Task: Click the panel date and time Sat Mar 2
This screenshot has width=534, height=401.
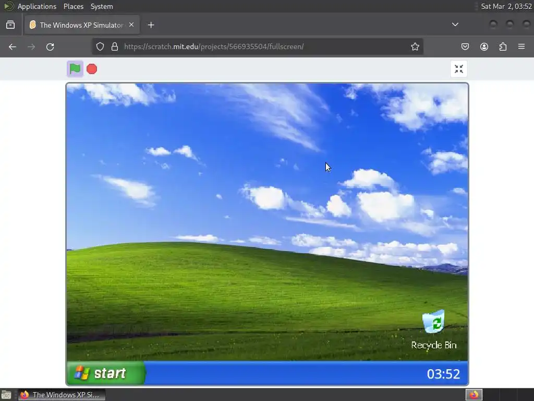Action: click(506, 6)
